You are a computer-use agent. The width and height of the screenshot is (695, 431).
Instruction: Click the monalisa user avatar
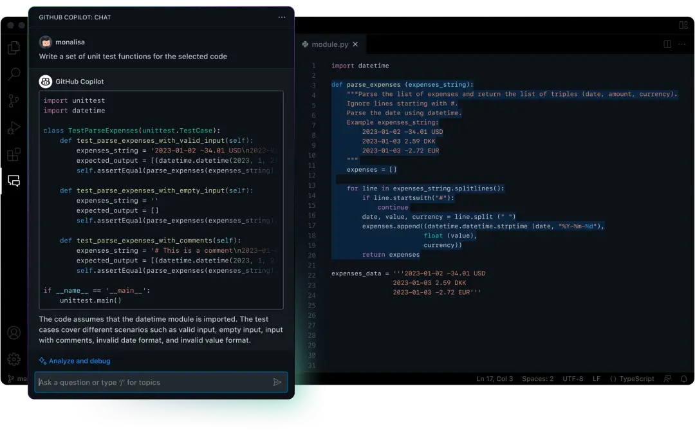click(45, 42)
